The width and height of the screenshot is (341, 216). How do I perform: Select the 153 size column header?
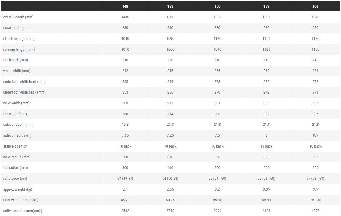(170, 6)
